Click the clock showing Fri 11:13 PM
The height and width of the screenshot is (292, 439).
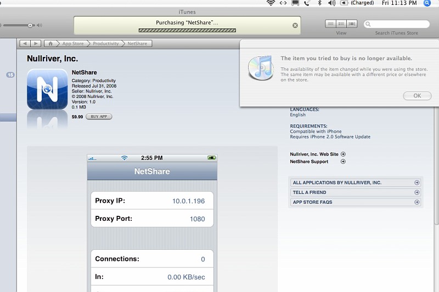point(399,3)
